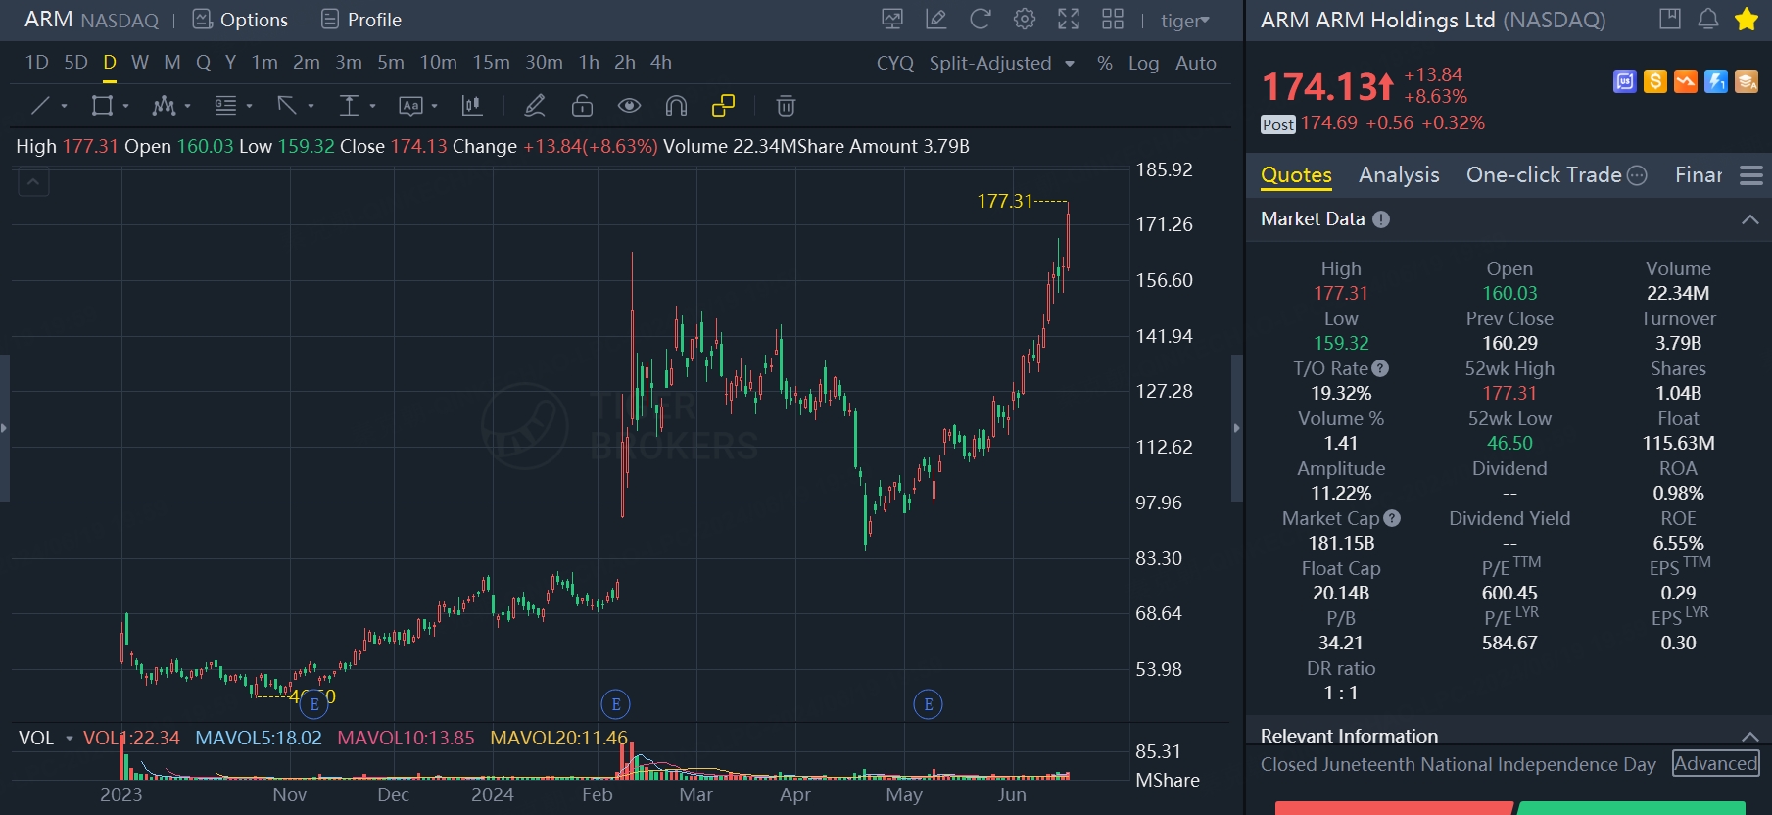Collapse the chart info header arrow
Image resolution: width=1772 pixels, height=815 pixels.
[x=33, y=181]
